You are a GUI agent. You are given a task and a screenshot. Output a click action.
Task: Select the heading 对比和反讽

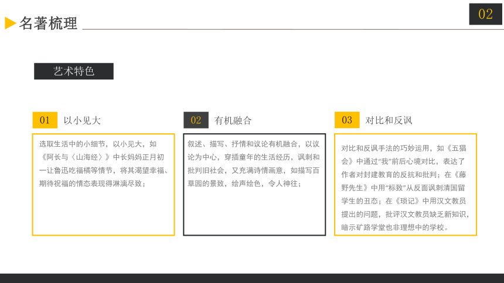click(389, 120)
